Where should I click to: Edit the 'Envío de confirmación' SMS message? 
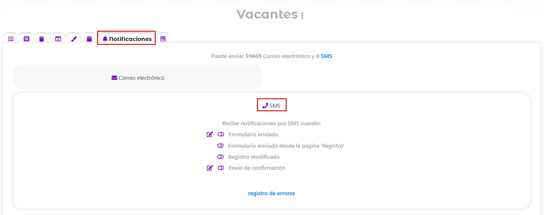click(210, 168)
